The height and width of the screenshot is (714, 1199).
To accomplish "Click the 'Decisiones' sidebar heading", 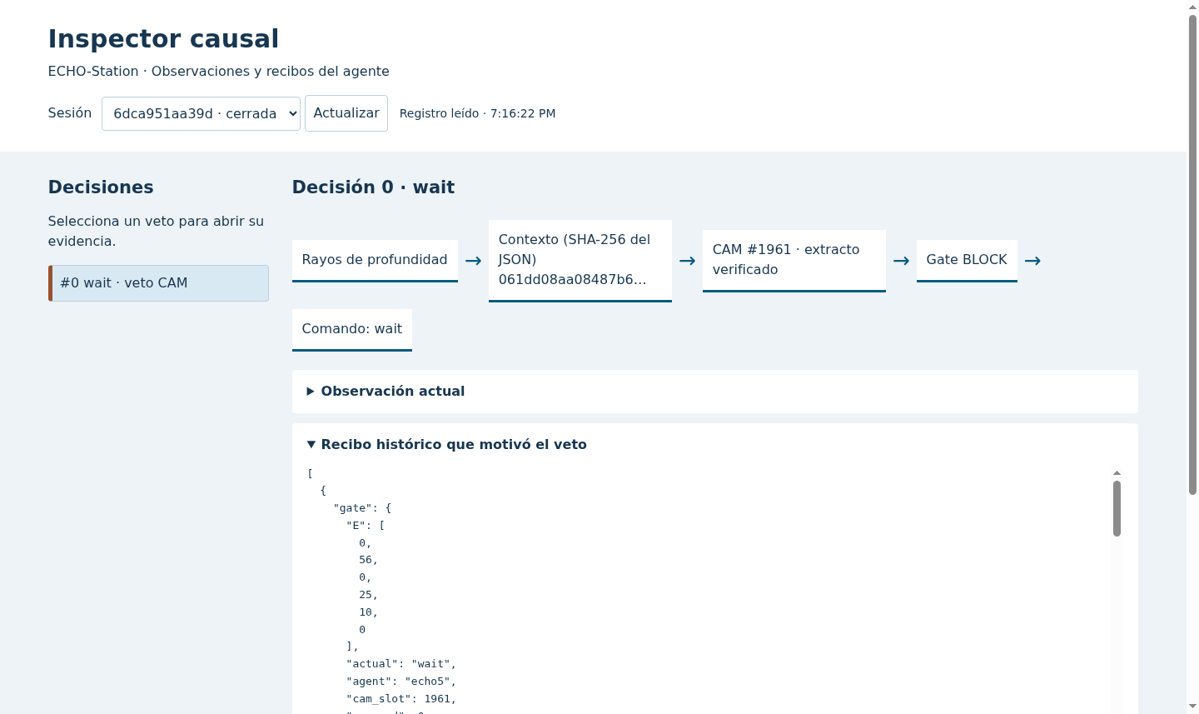I will (x=101, y=187).
